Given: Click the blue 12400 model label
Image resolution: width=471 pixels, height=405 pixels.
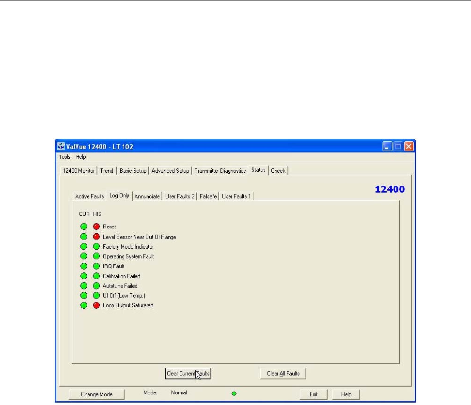Looking at the screenshot, I should tap(390, 189).
